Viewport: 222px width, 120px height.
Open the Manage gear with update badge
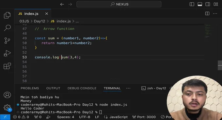tap(8, 108)
